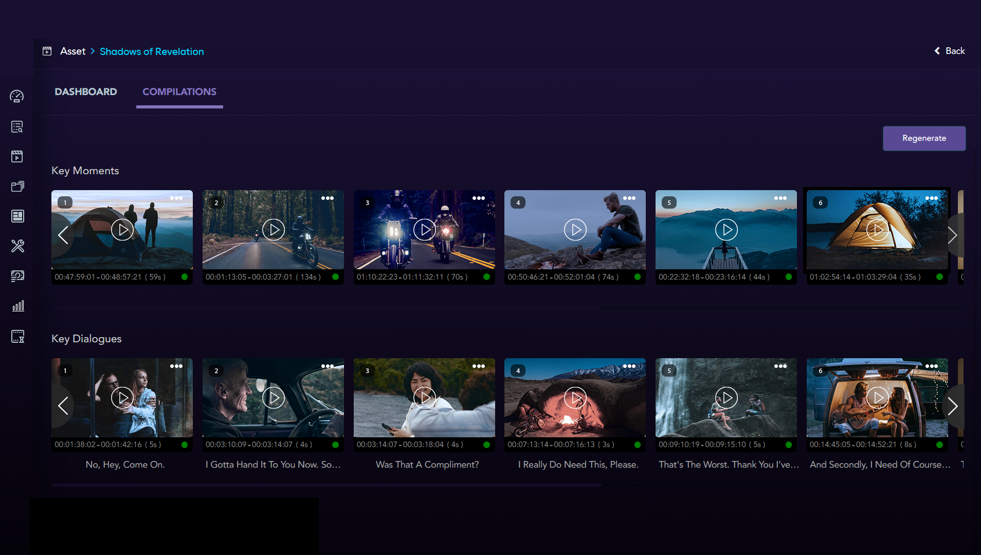Play the 'And Secondly, I Need' dialogue clip
This screenshot has width=981, height=555.
(878, 398)
